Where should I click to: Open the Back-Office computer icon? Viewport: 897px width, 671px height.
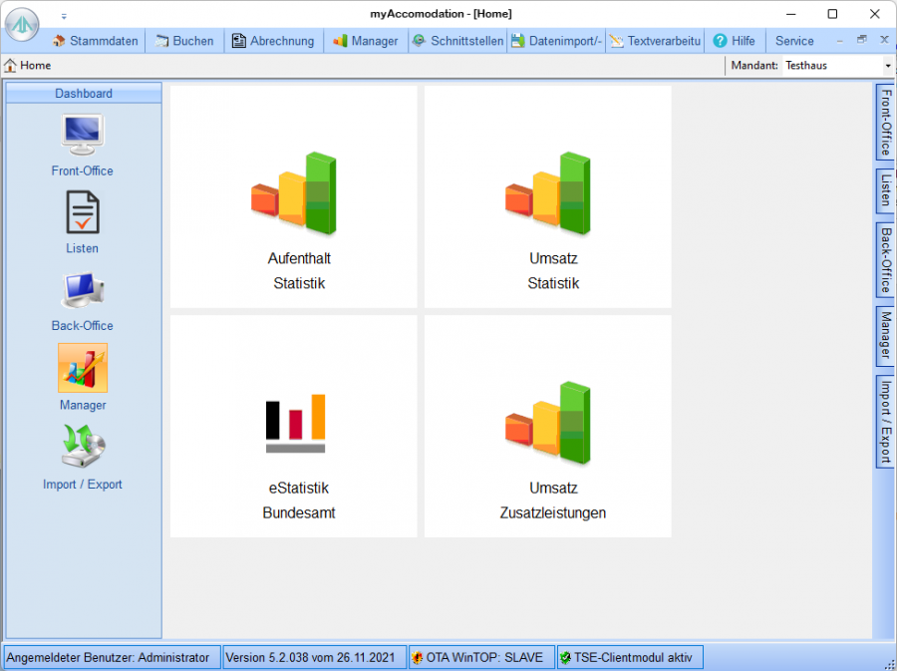pos(83,290)
